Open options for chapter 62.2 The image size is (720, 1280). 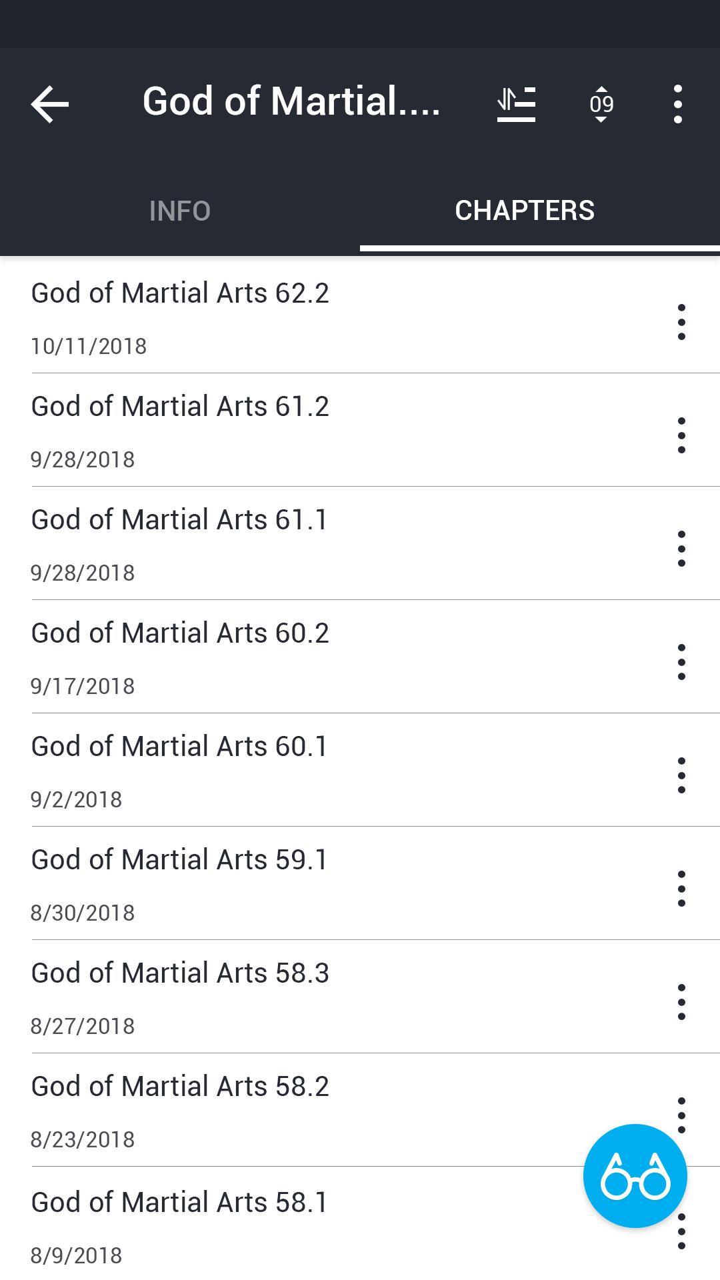[681, 322]
